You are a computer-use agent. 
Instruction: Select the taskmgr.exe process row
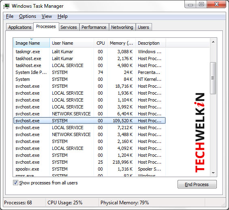click(x=90, y=52)
